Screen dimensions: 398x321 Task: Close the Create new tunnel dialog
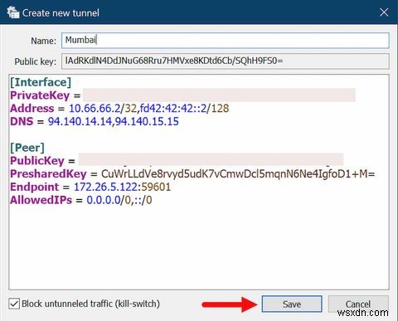tap(384, 12)
